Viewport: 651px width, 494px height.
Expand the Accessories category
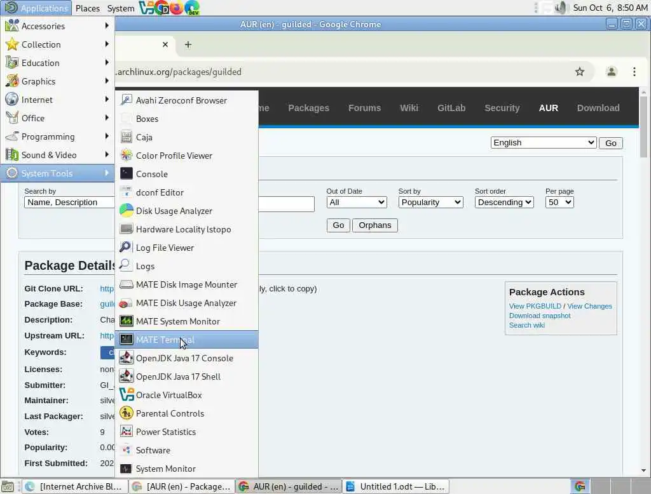pos(57,26)
